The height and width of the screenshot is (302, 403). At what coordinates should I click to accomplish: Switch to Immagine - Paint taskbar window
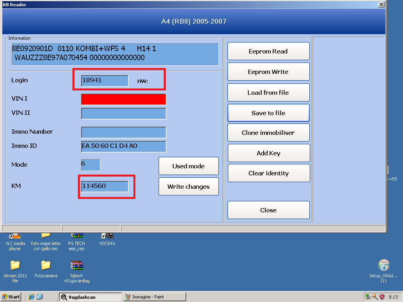pyautogui.click(x=154, y=297)
